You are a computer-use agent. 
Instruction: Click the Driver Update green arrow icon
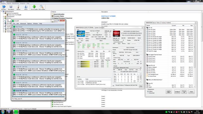pos(34,7)
